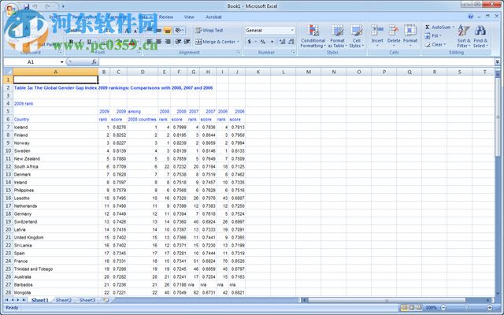Click the zoom out minus button
This screenshot has height=315, width=504.
tap(443, 308)
